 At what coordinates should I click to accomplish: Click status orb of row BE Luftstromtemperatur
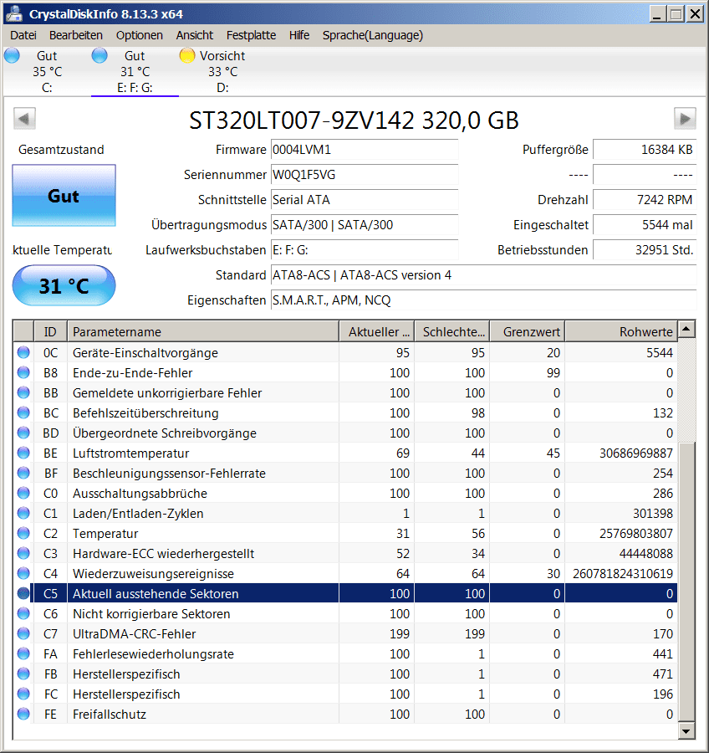23,453
